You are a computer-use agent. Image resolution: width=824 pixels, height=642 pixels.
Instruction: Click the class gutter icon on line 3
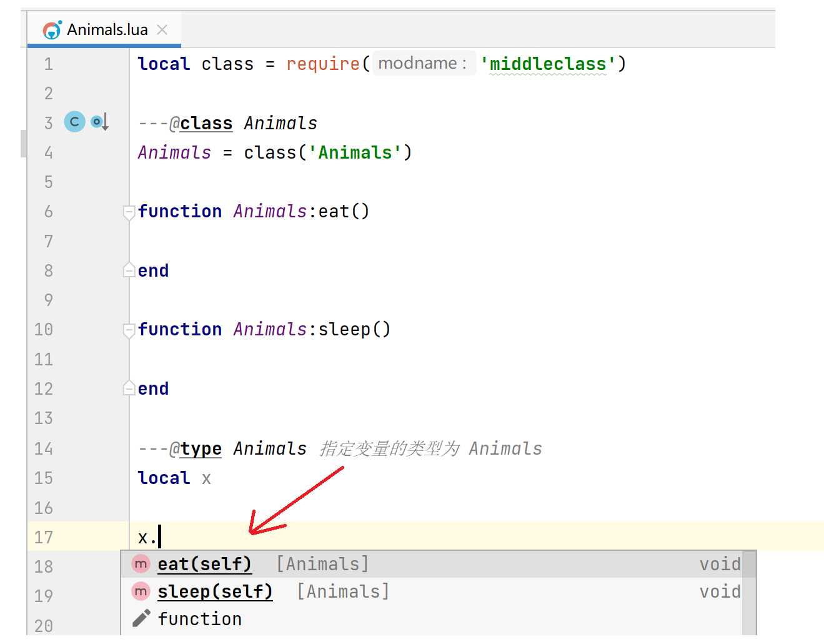click(x=74, y=122)
